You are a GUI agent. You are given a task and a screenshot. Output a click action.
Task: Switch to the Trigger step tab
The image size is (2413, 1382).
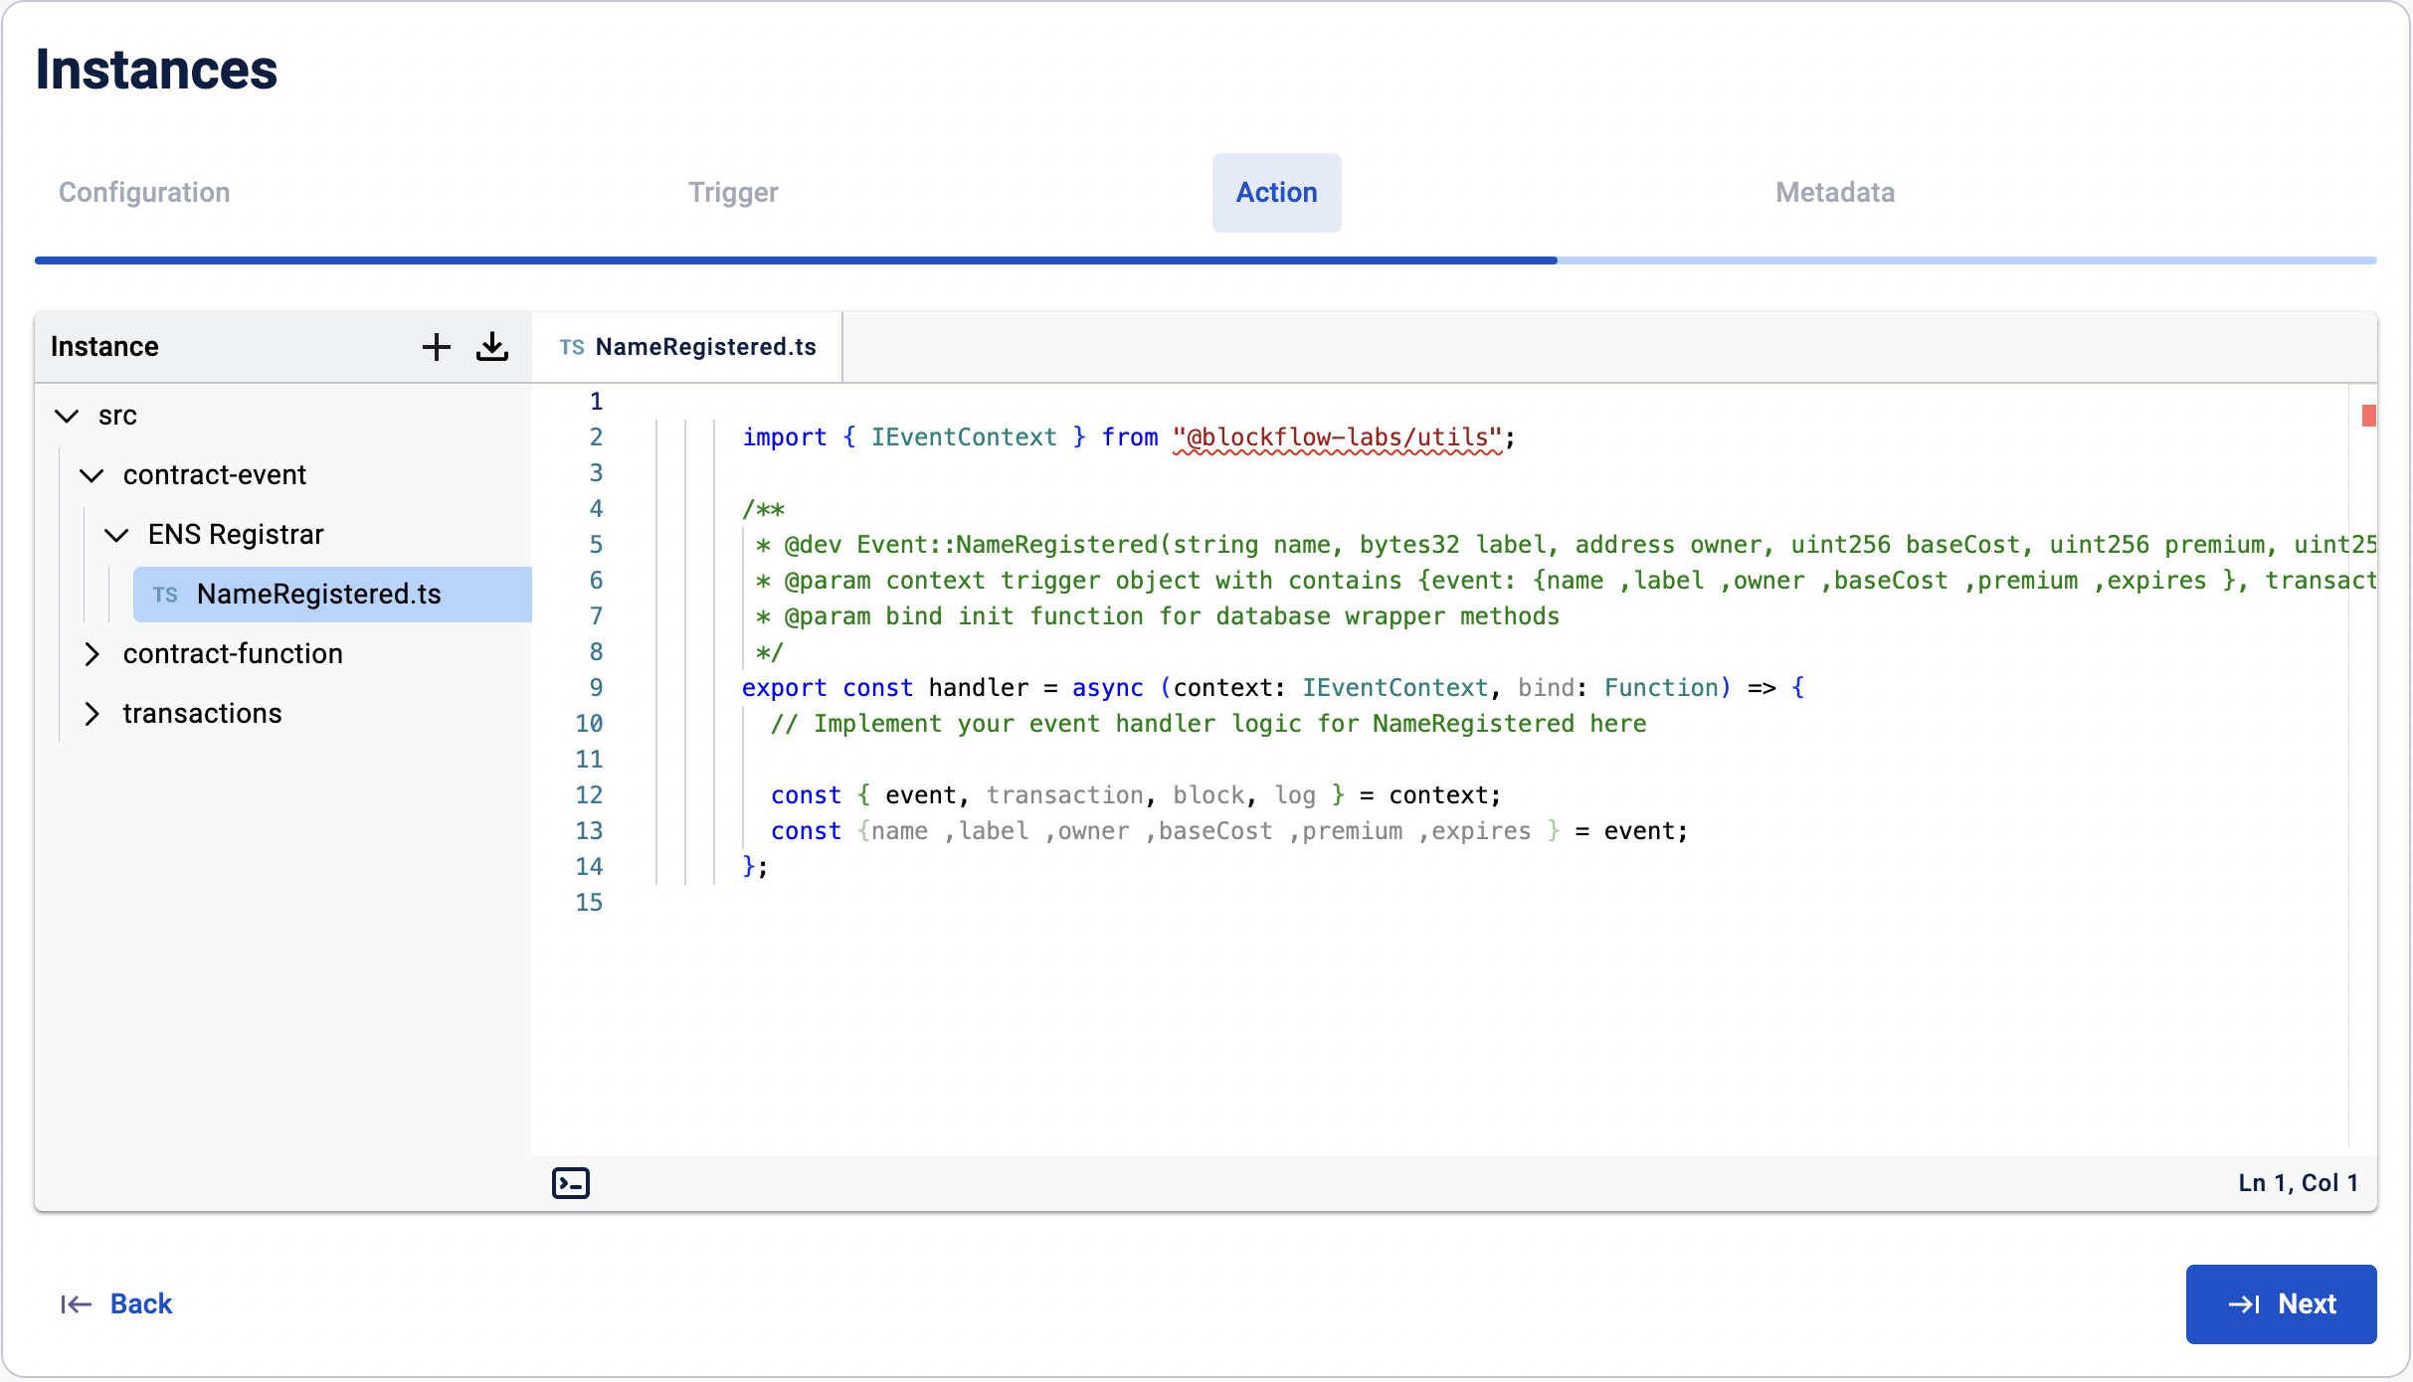point(733,193)
